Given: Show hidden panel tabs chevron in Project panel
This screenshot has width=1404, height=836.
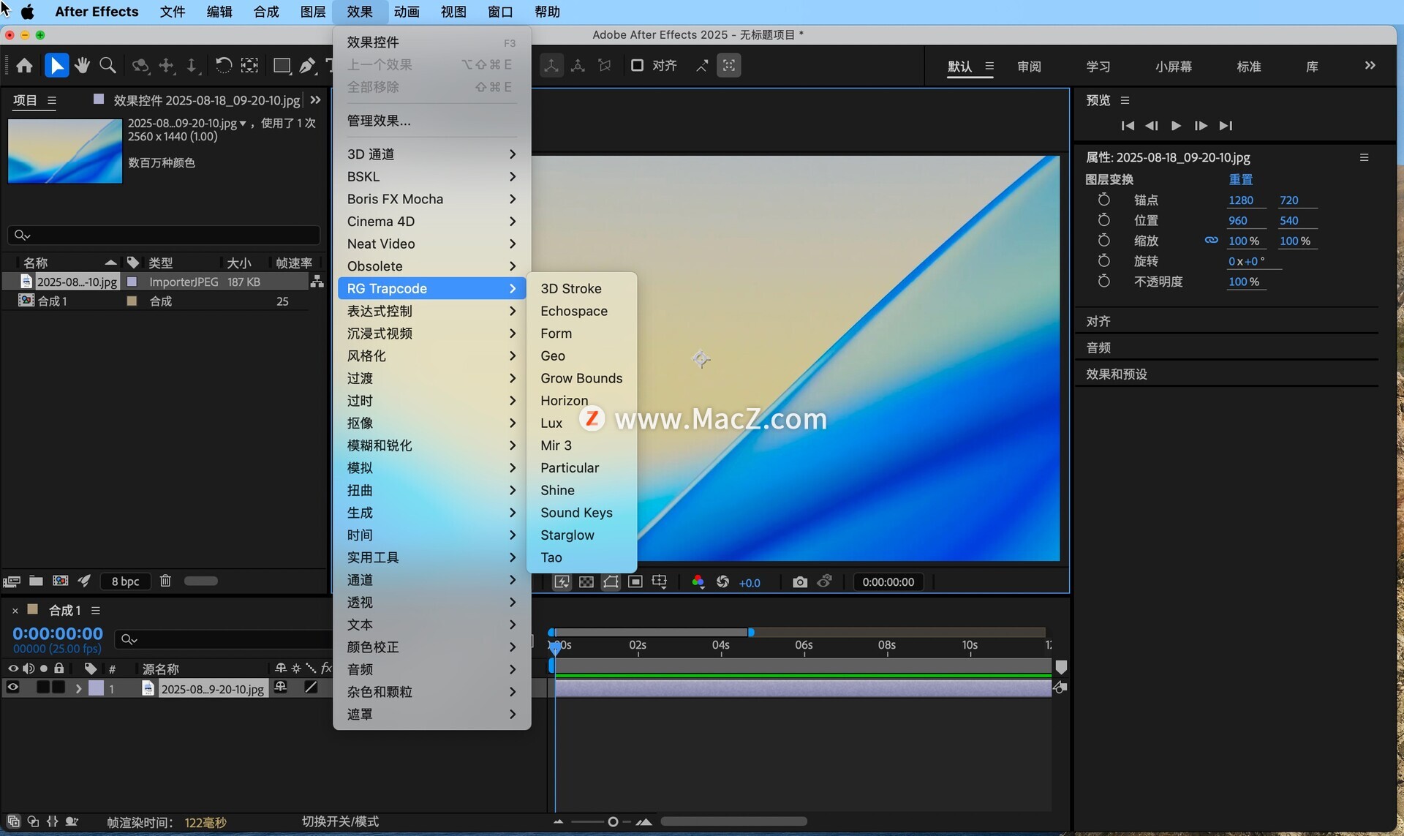Looking at the screenshot, I should tap(316, 100).
